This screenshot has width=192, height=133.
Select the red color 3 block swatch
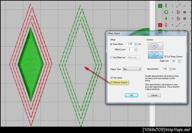(x=160, y=25)
